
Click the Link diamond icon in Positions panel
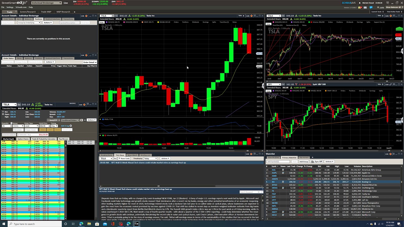coord(86,16)
